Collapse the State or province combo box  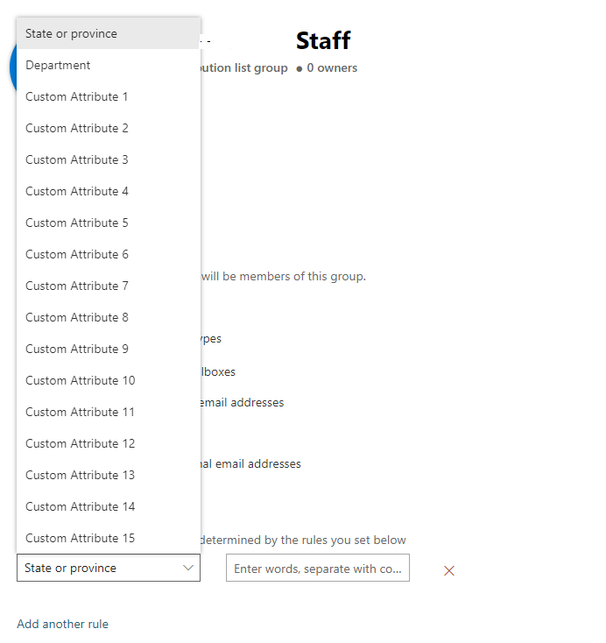pyautogui.click(x=109, y=568)
